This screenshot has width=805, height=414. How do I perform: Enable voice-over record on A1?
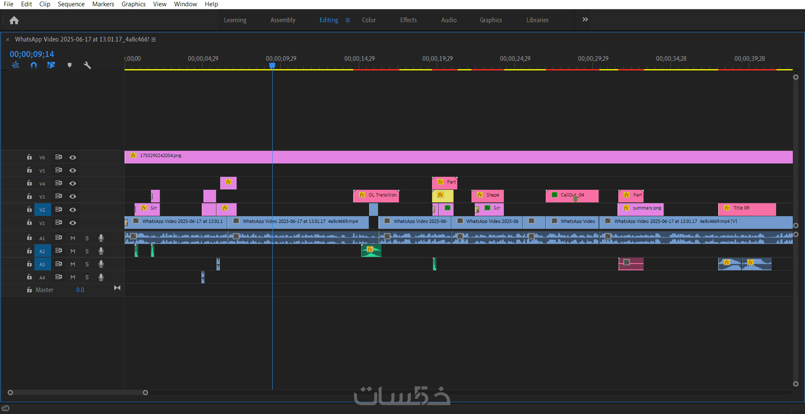pos(101,238)
